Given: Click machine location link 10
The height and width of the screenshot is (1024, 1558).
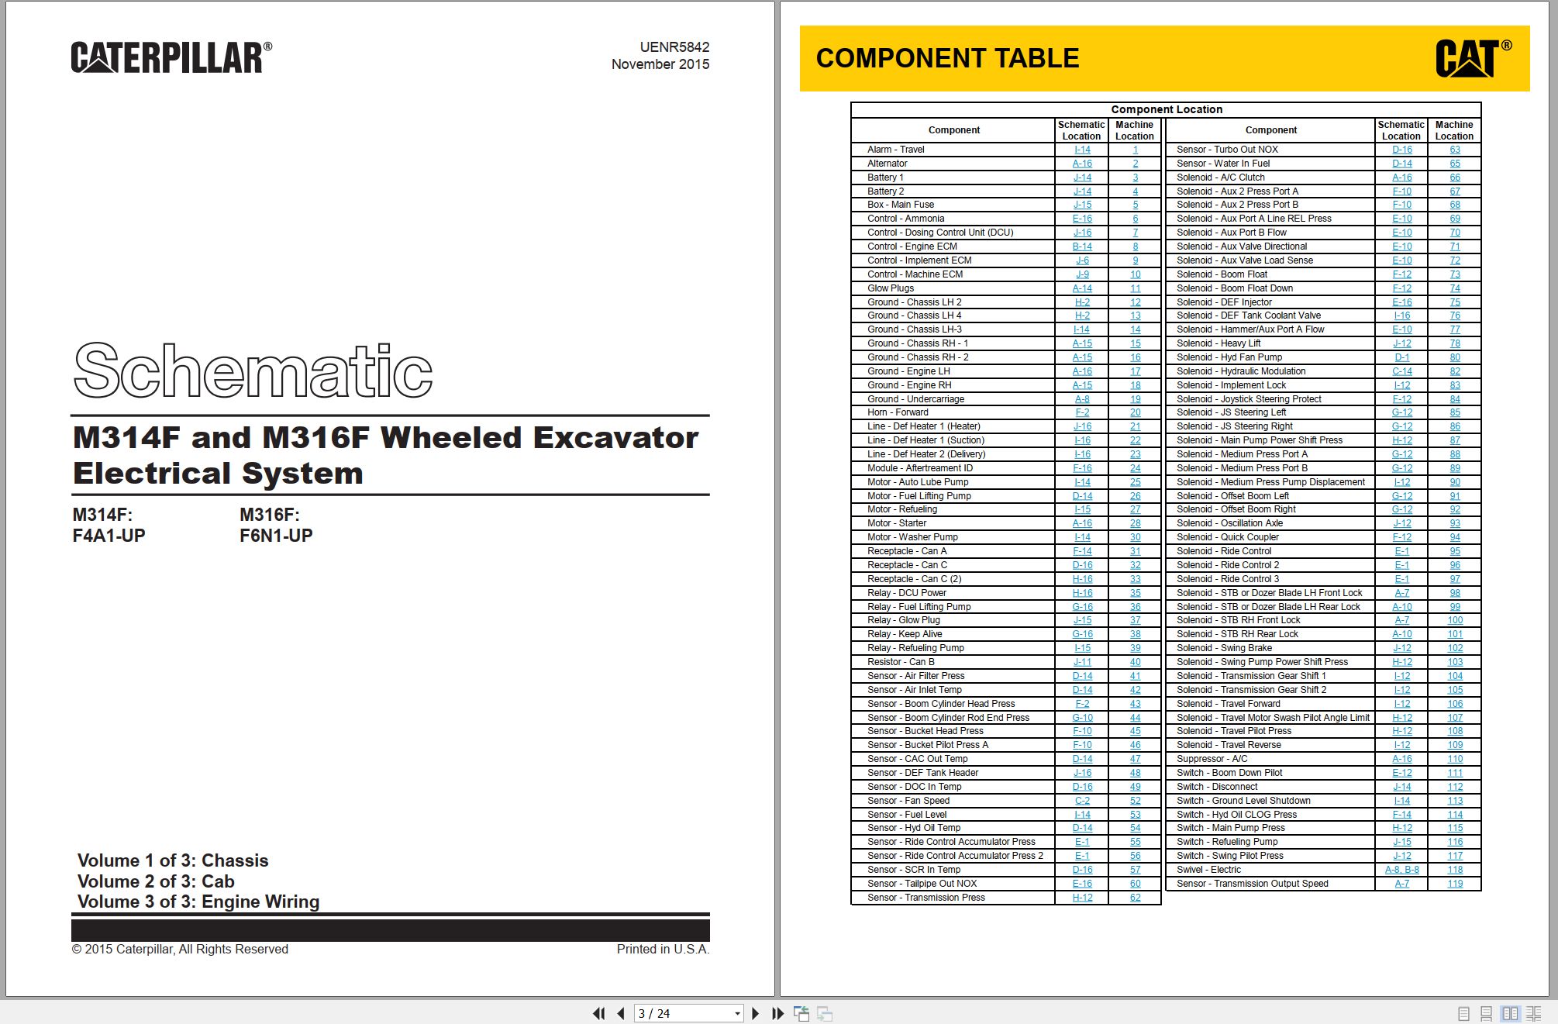Looking at the screenshot, I should pos(1136,274).
